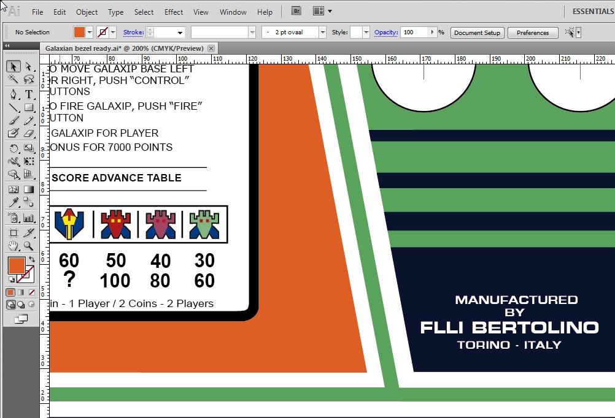Open the File menu

[x=37, y=12]
